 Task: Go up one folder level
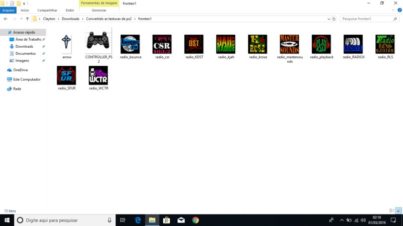[27, 19]
